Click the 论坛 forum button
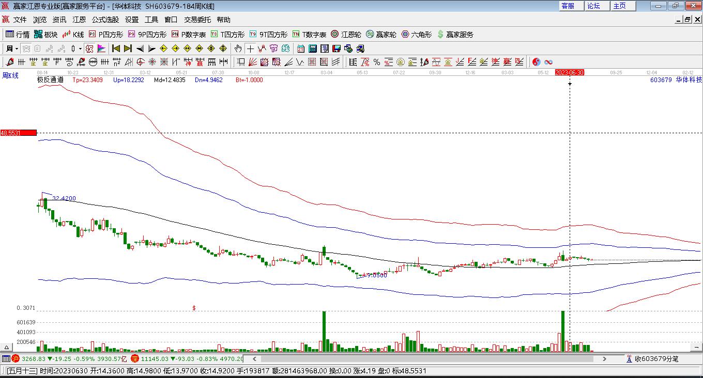703x378 pixels. (593, 6)
